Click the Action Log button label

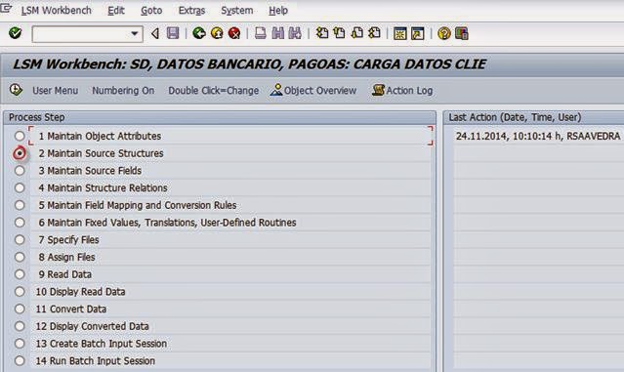(x=409, y=90)
